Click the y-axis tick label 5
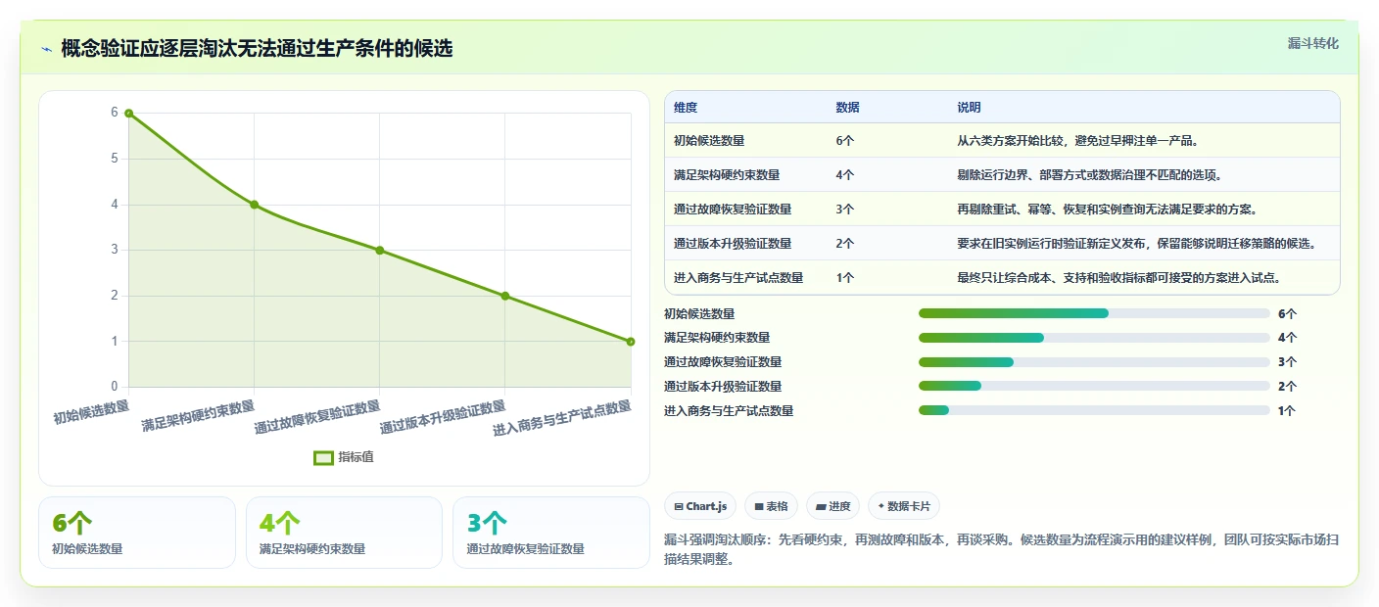 coord(114,159)
